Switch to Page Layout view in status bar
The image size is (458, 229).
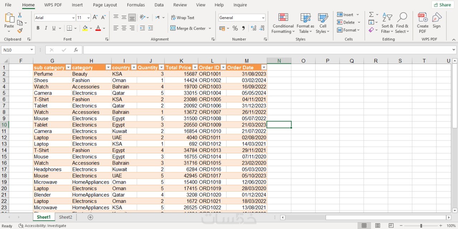[x=378, y=225]
